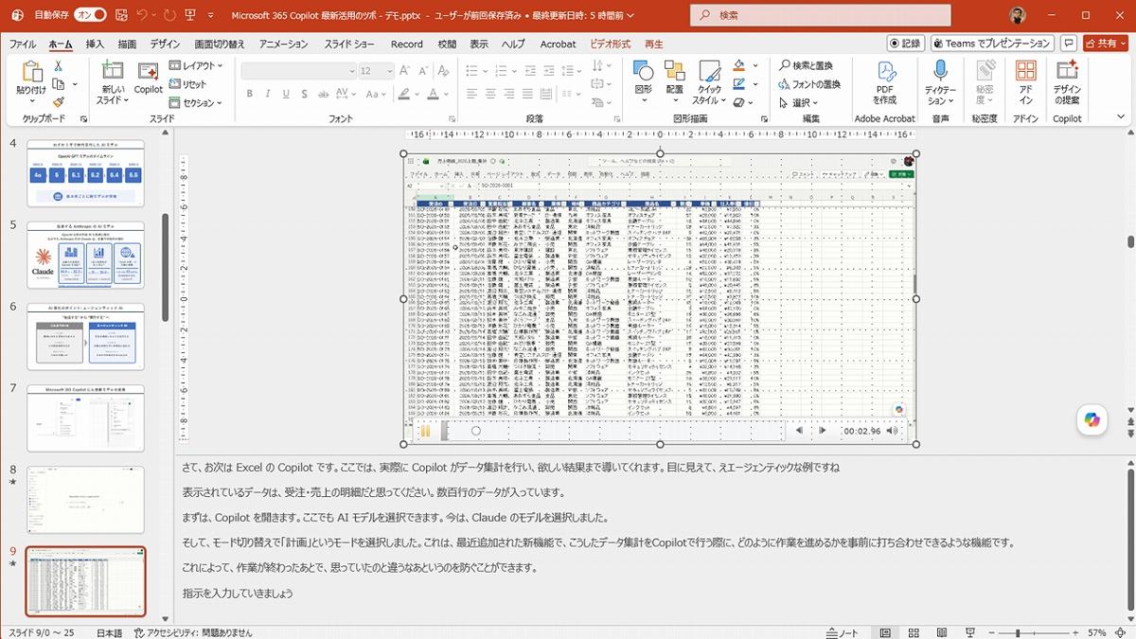Pause the video with the pause button

[425, 431]
